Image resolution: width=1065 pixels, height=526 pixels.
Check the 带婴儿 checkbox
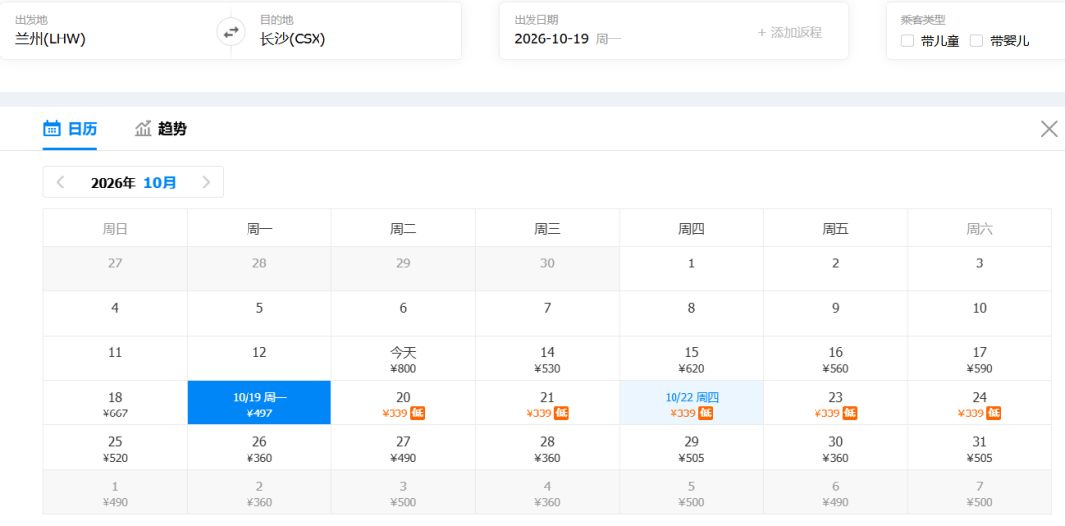click(x=976, y=40)
